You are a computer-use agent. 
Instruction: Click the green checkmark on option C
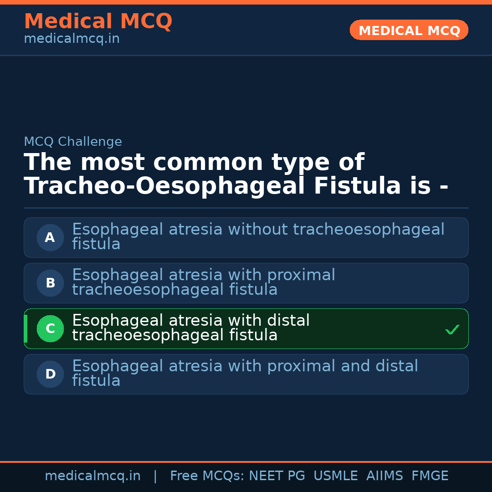click(x=452, y=329)
